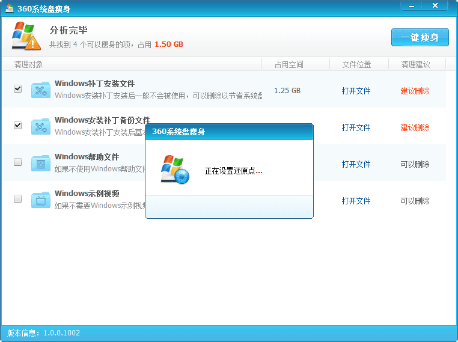This screenshot has height=342, width=458.
Task: Click the Windows安装补丁备份文件 title text
Action: (x=103, y=120)
